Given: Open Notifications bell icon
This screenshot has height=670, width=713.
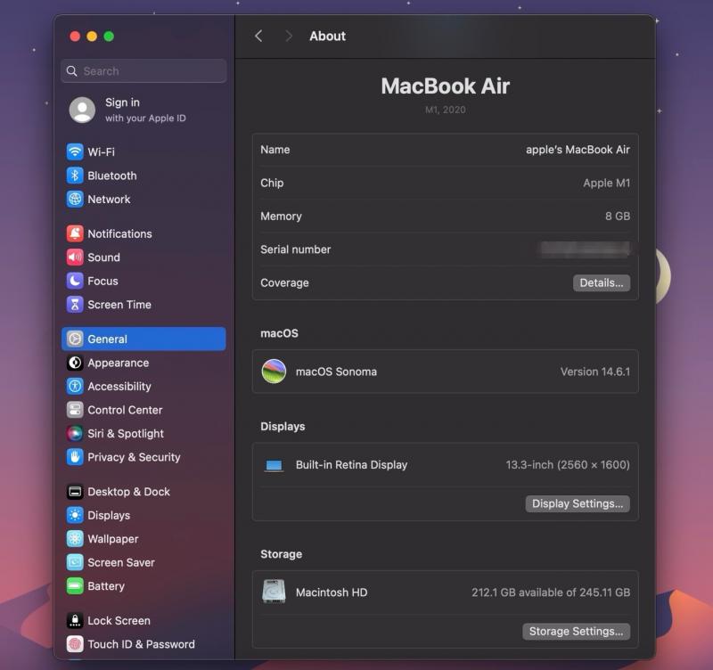Looking at the screenshot, I should [75, 233].
